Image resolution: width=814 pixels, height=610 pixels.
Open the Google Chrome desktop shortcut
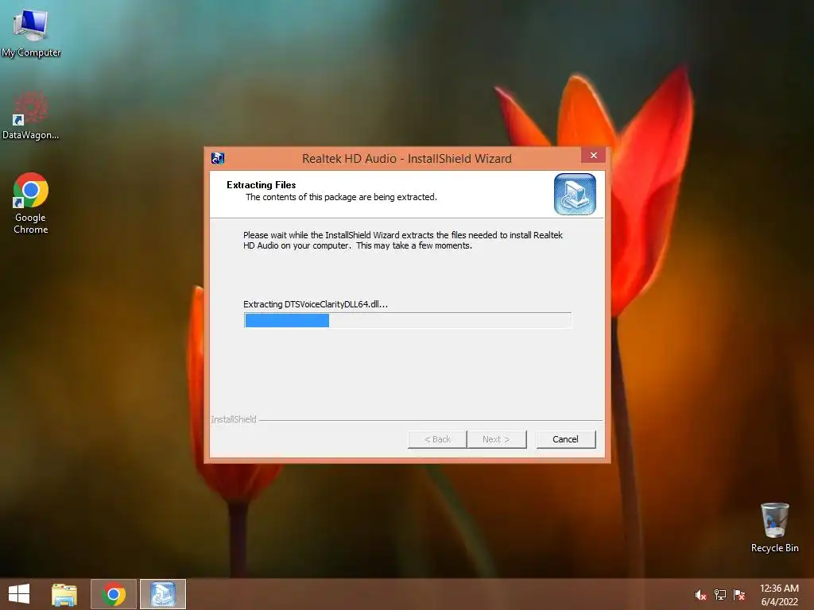click(x=31, y=203)
